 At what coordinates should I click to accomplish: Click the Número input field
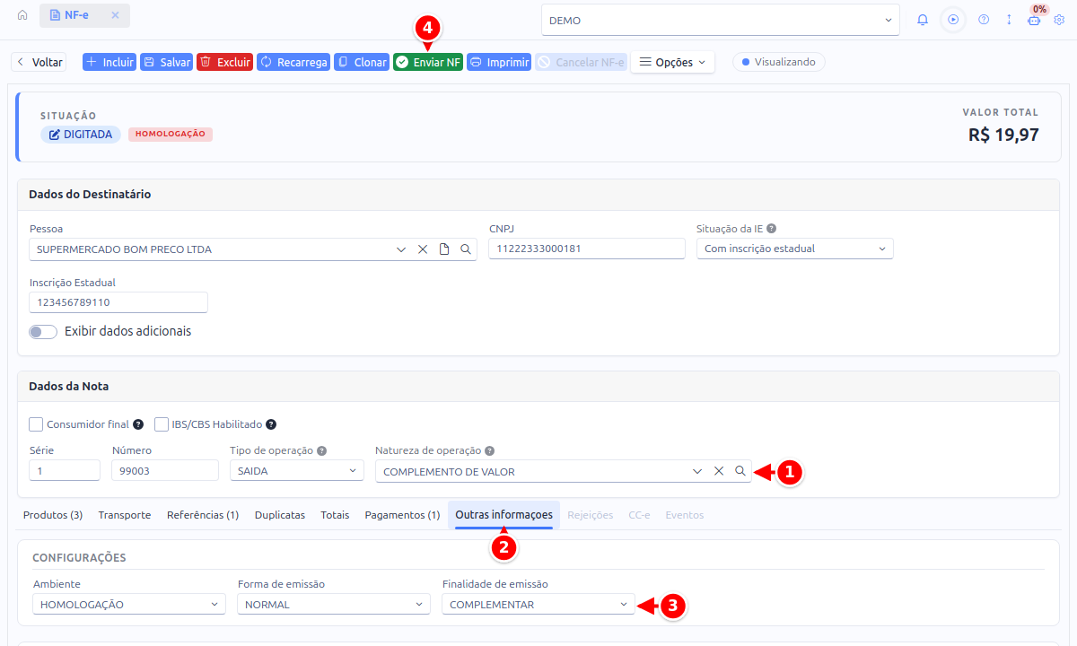click(165, 470)
